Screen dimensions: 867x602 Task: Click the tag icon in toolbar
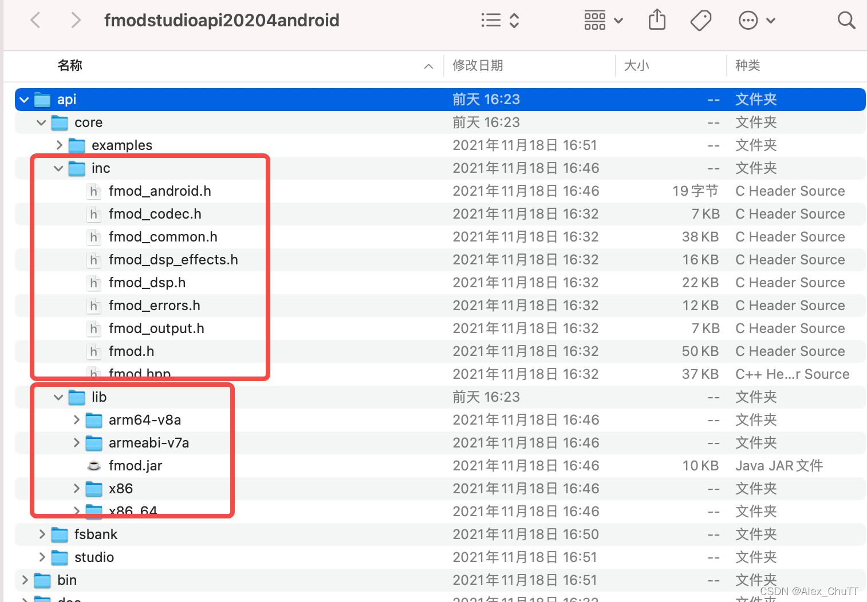(701, 21)
